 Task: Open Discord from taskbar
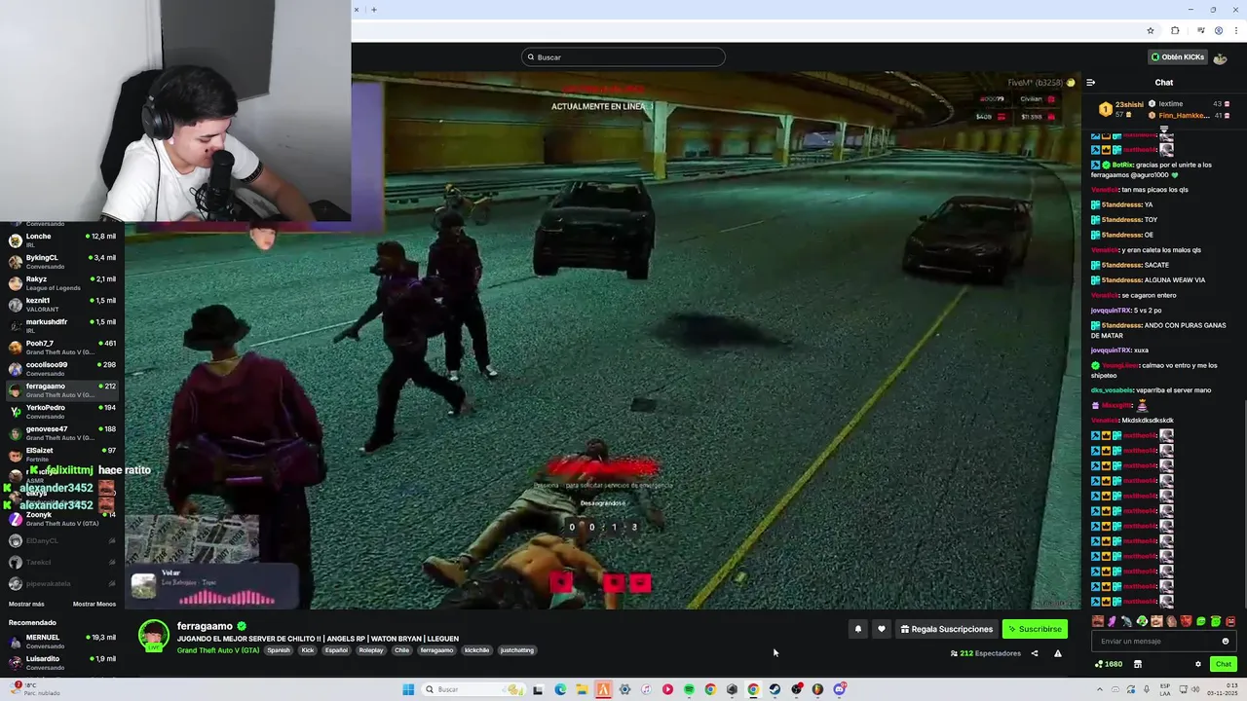[839, 689]
